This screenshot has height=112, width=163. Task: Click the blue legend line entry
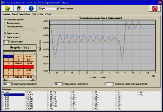coord(93,77)
